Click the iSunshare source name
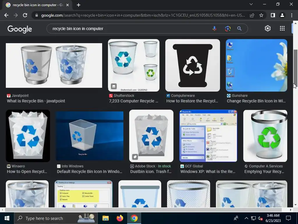This screenshot has height=224, width=298. [x=240, y=96]
